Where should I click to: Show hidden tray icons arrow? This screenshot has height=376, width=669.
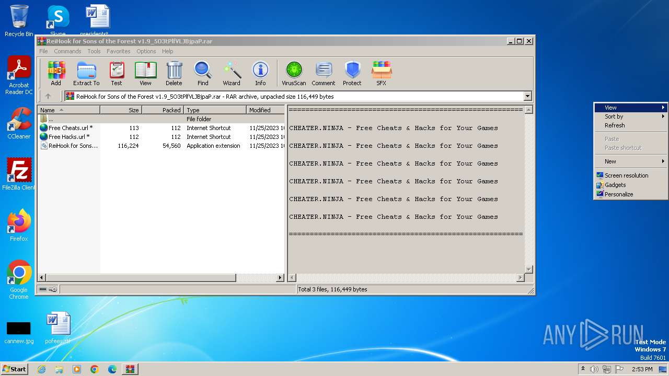[x=583, y=369]
